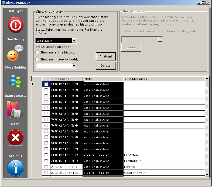Click the 'Hi Sachin' message cell
The width and height of the screenshot is (212, 187).
tap(164, 155)
